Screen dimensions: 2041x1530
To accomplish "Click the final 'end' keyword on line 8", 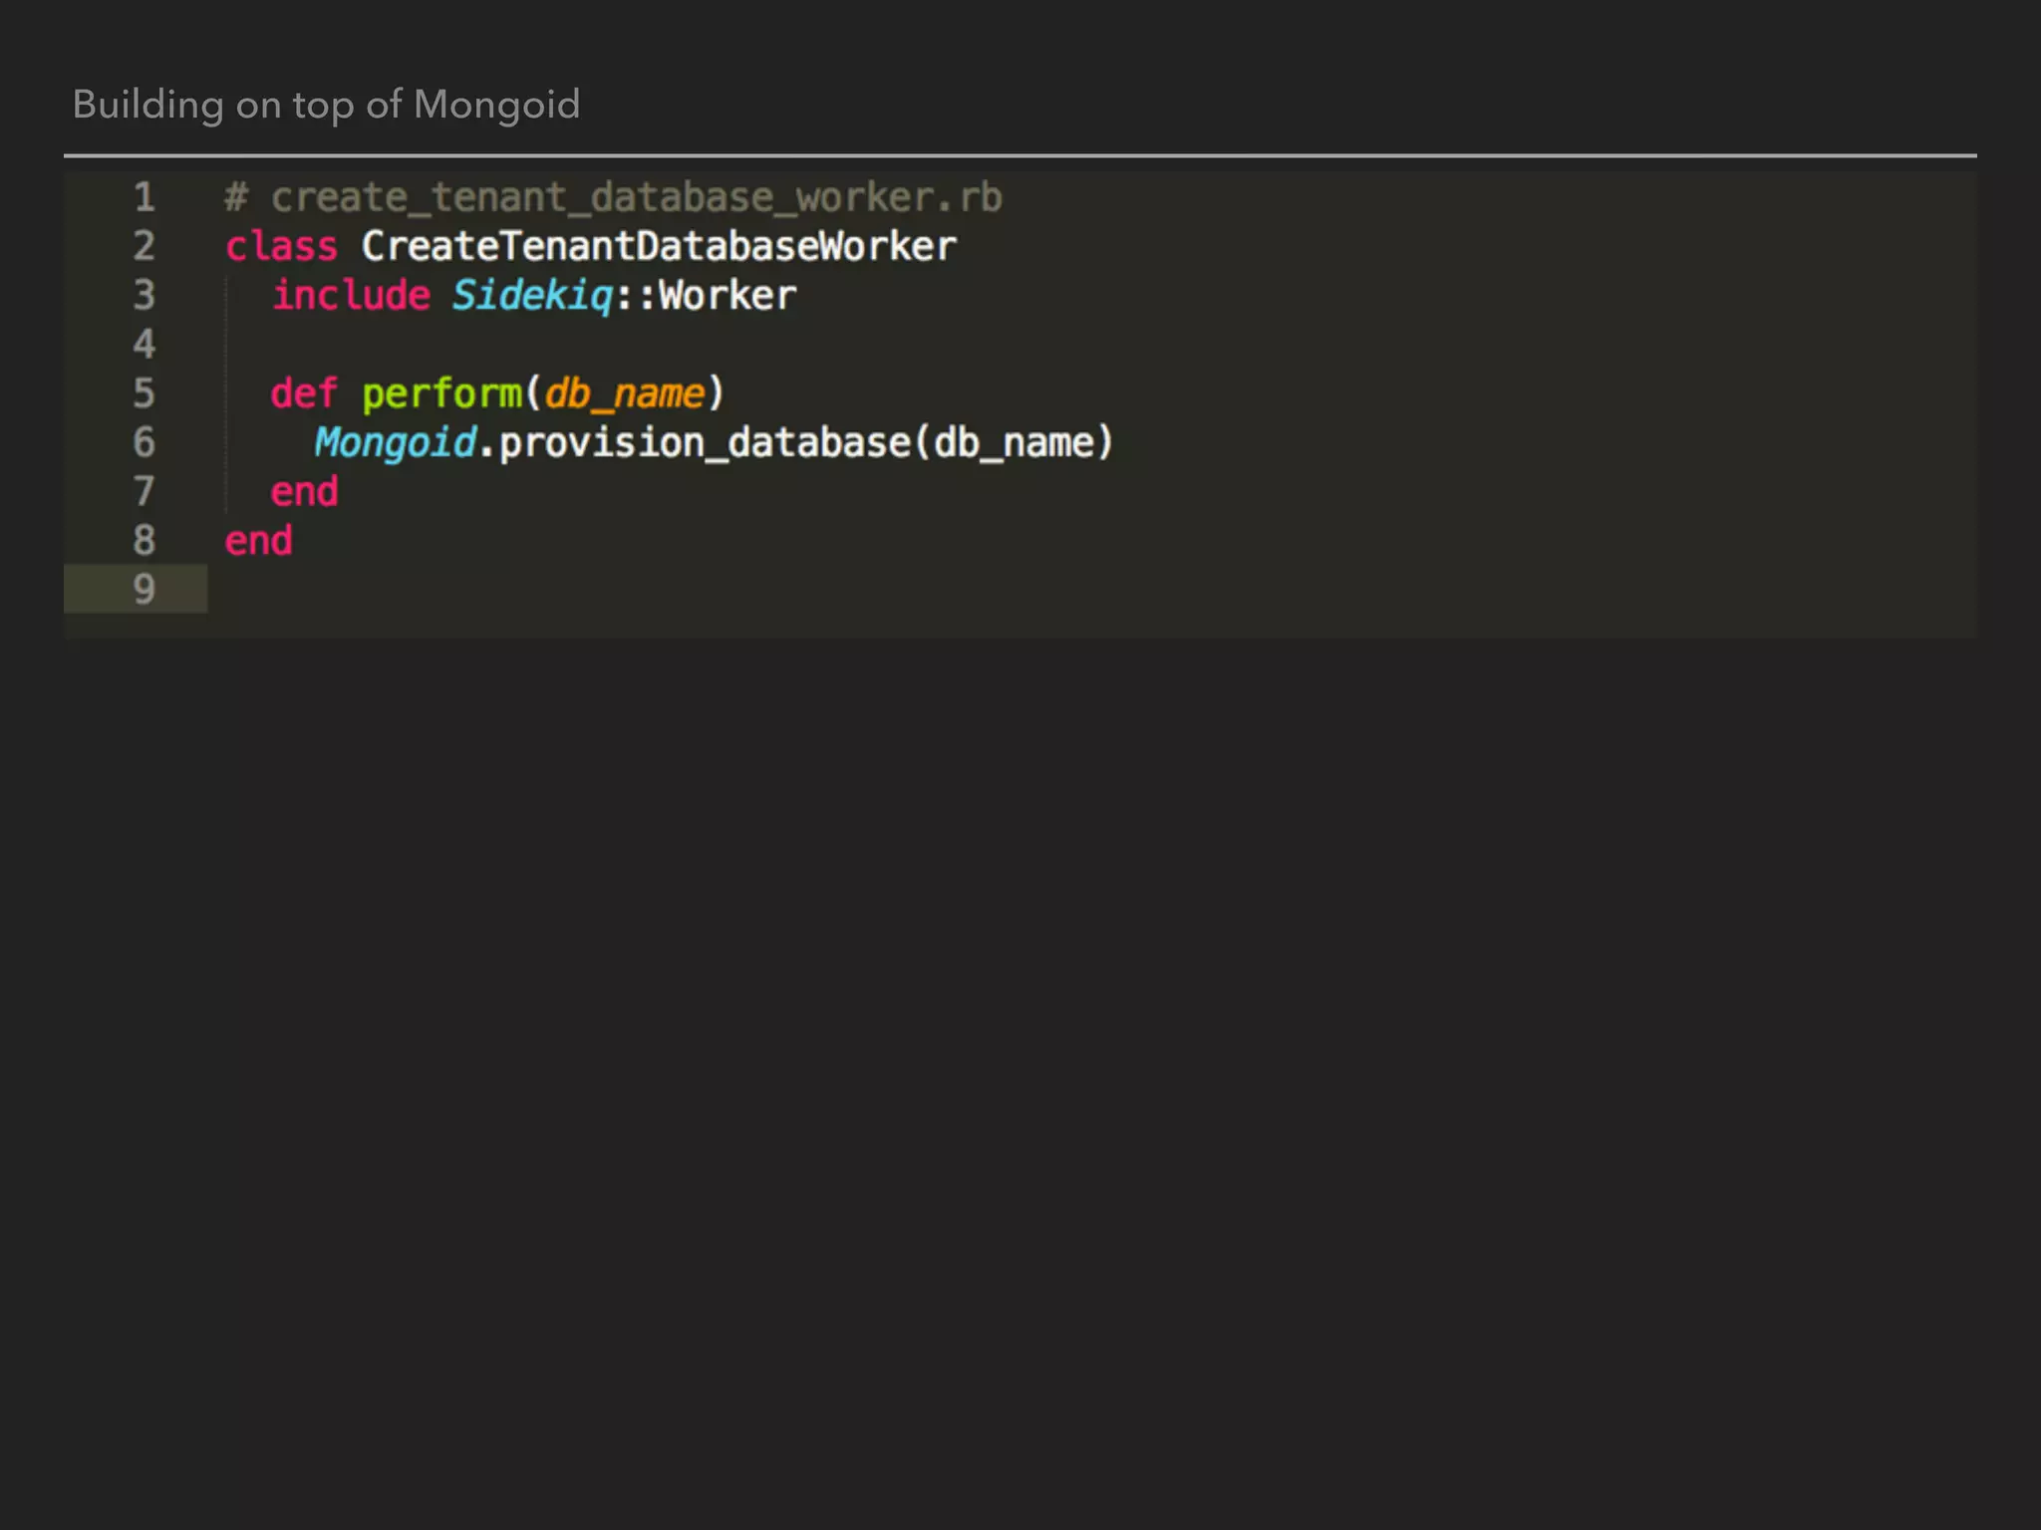I will (258, 541).
